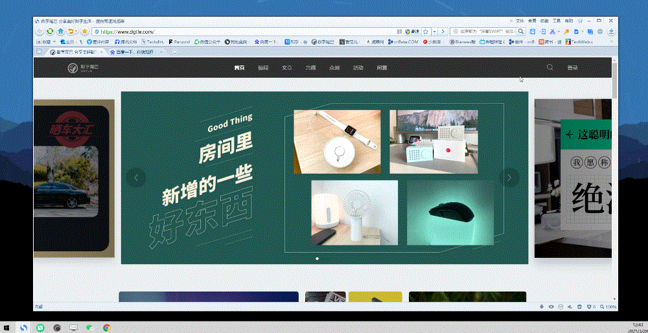Image resolution: width=648 pixels, height=333 pixels.
Task: Click the orange key password toolbar icon
Action: click(x=567, y=31)
